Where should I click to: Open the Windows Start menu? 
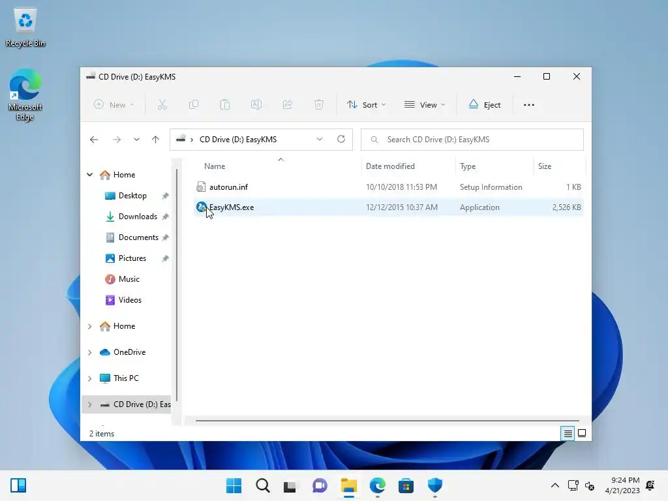(234, 485)
